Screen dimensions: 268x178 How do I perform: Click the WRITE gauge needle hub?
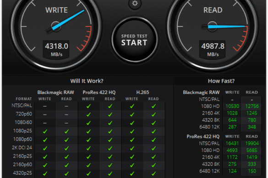coord(56,26)
